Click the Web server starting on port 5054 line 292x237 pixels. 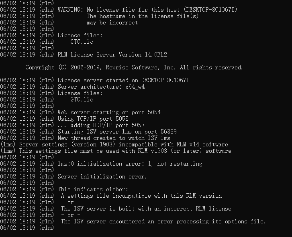(80, 112)
